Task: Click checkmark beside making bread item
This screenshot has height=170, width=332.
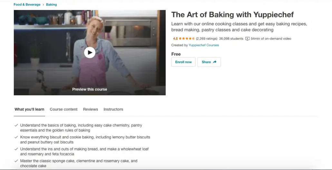Action: (x=16, y=149)
